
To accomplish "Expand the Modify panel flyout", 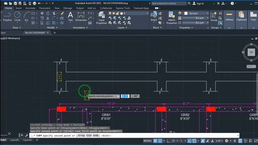I will coord(52,28).
